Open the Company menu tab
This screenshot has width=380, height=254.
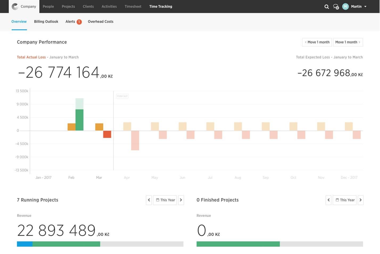pyautogui.click(x=24, y=6)
